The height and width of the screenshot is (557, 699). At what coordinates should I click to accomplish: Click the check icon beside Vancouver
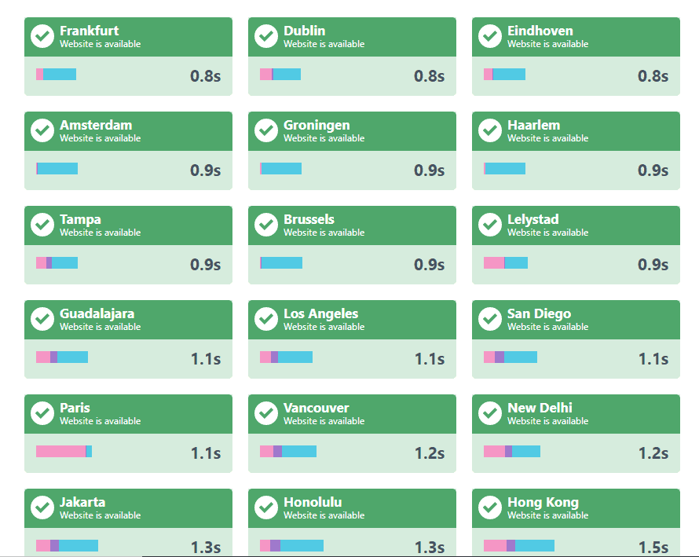(266, 413)
